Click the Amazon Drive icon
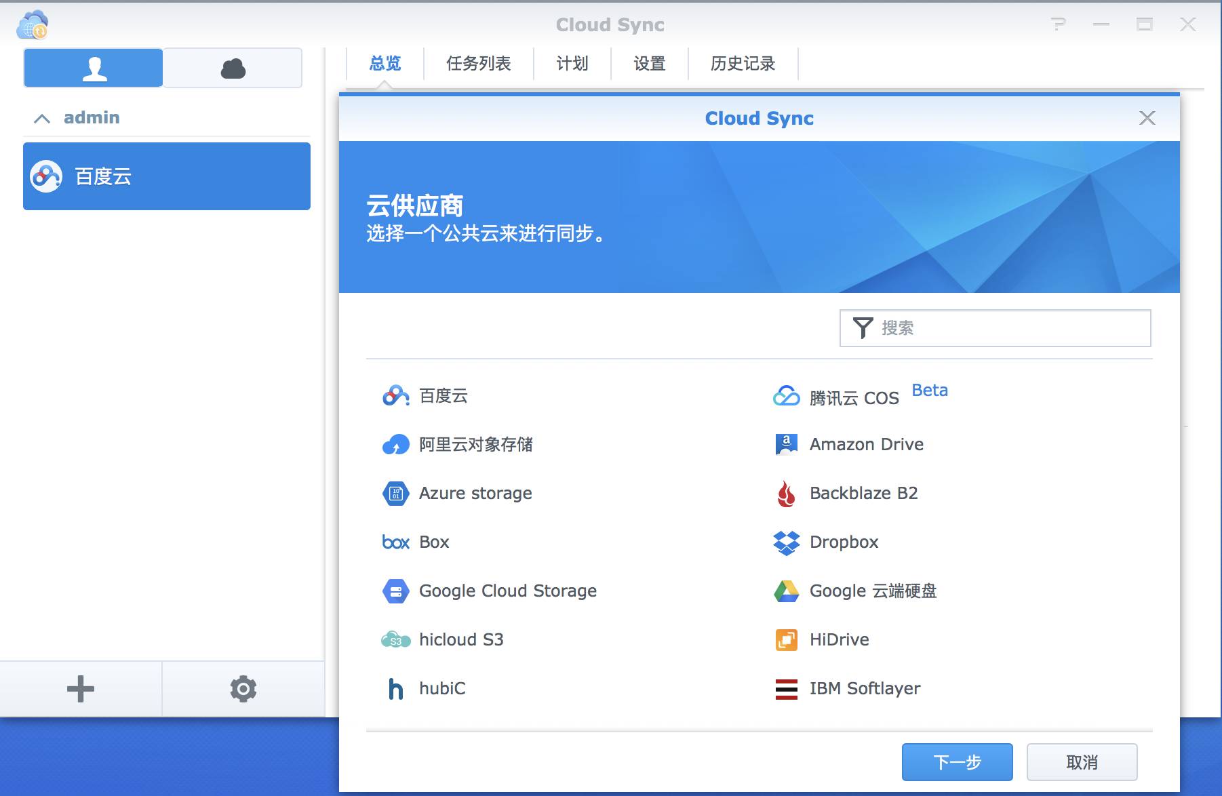Image resolution: width=1222 pixels, height=796 pixels. 787,444
